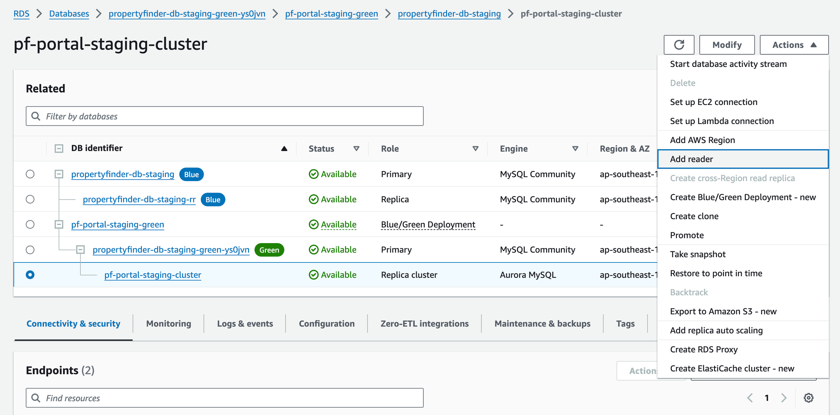Screen dimensions: 840x415
Task: Select radio button for pf-portal-staging-green
Action: tap(30, 224)
